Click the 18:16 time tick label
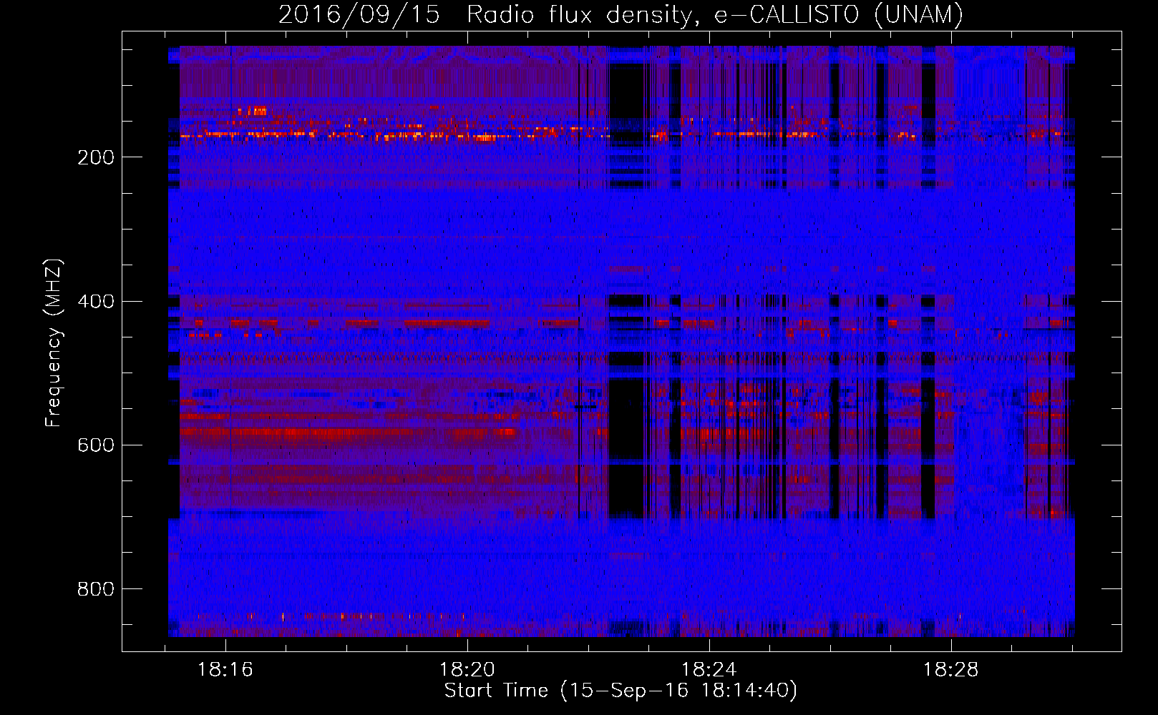Image resolution: width=1158 pixels, height=715 pixels. click(x=225, y=670)
